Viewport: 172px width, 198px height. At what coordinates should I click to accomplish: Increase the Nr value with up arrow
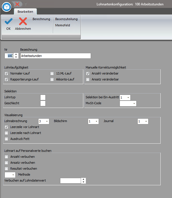coord(16,54)
